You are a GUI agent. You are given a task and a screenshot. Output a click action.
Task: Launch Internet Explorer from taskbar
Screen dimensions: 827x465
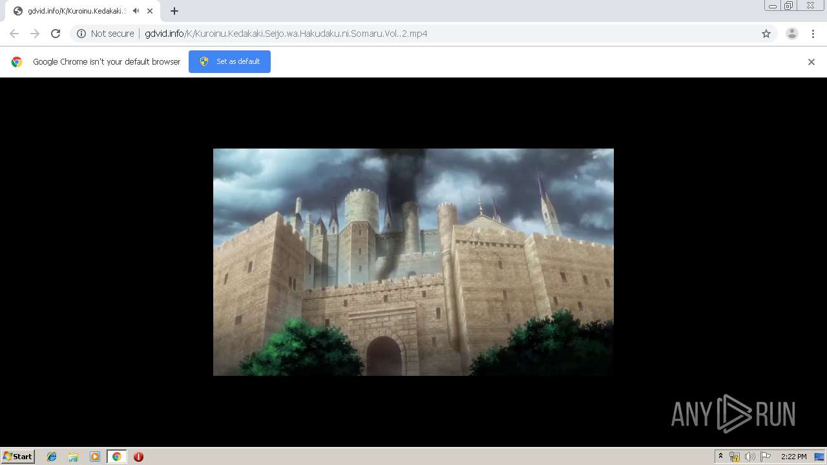coord(52,457)
